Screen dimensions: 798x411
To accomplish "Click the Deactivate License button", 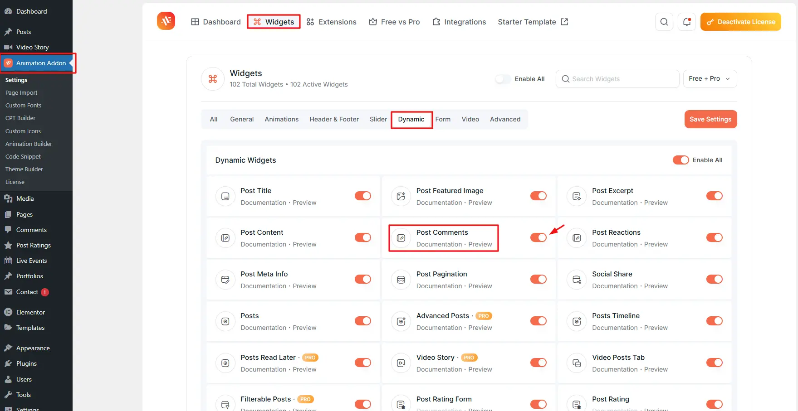I will coord(740,22).
